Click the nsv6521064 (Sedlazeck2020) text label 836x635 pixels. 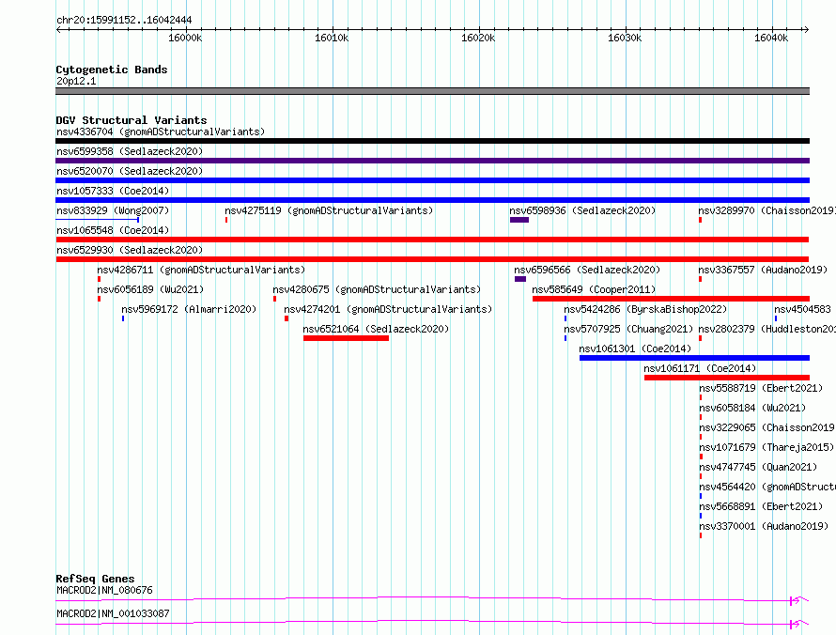coord(376,329)
